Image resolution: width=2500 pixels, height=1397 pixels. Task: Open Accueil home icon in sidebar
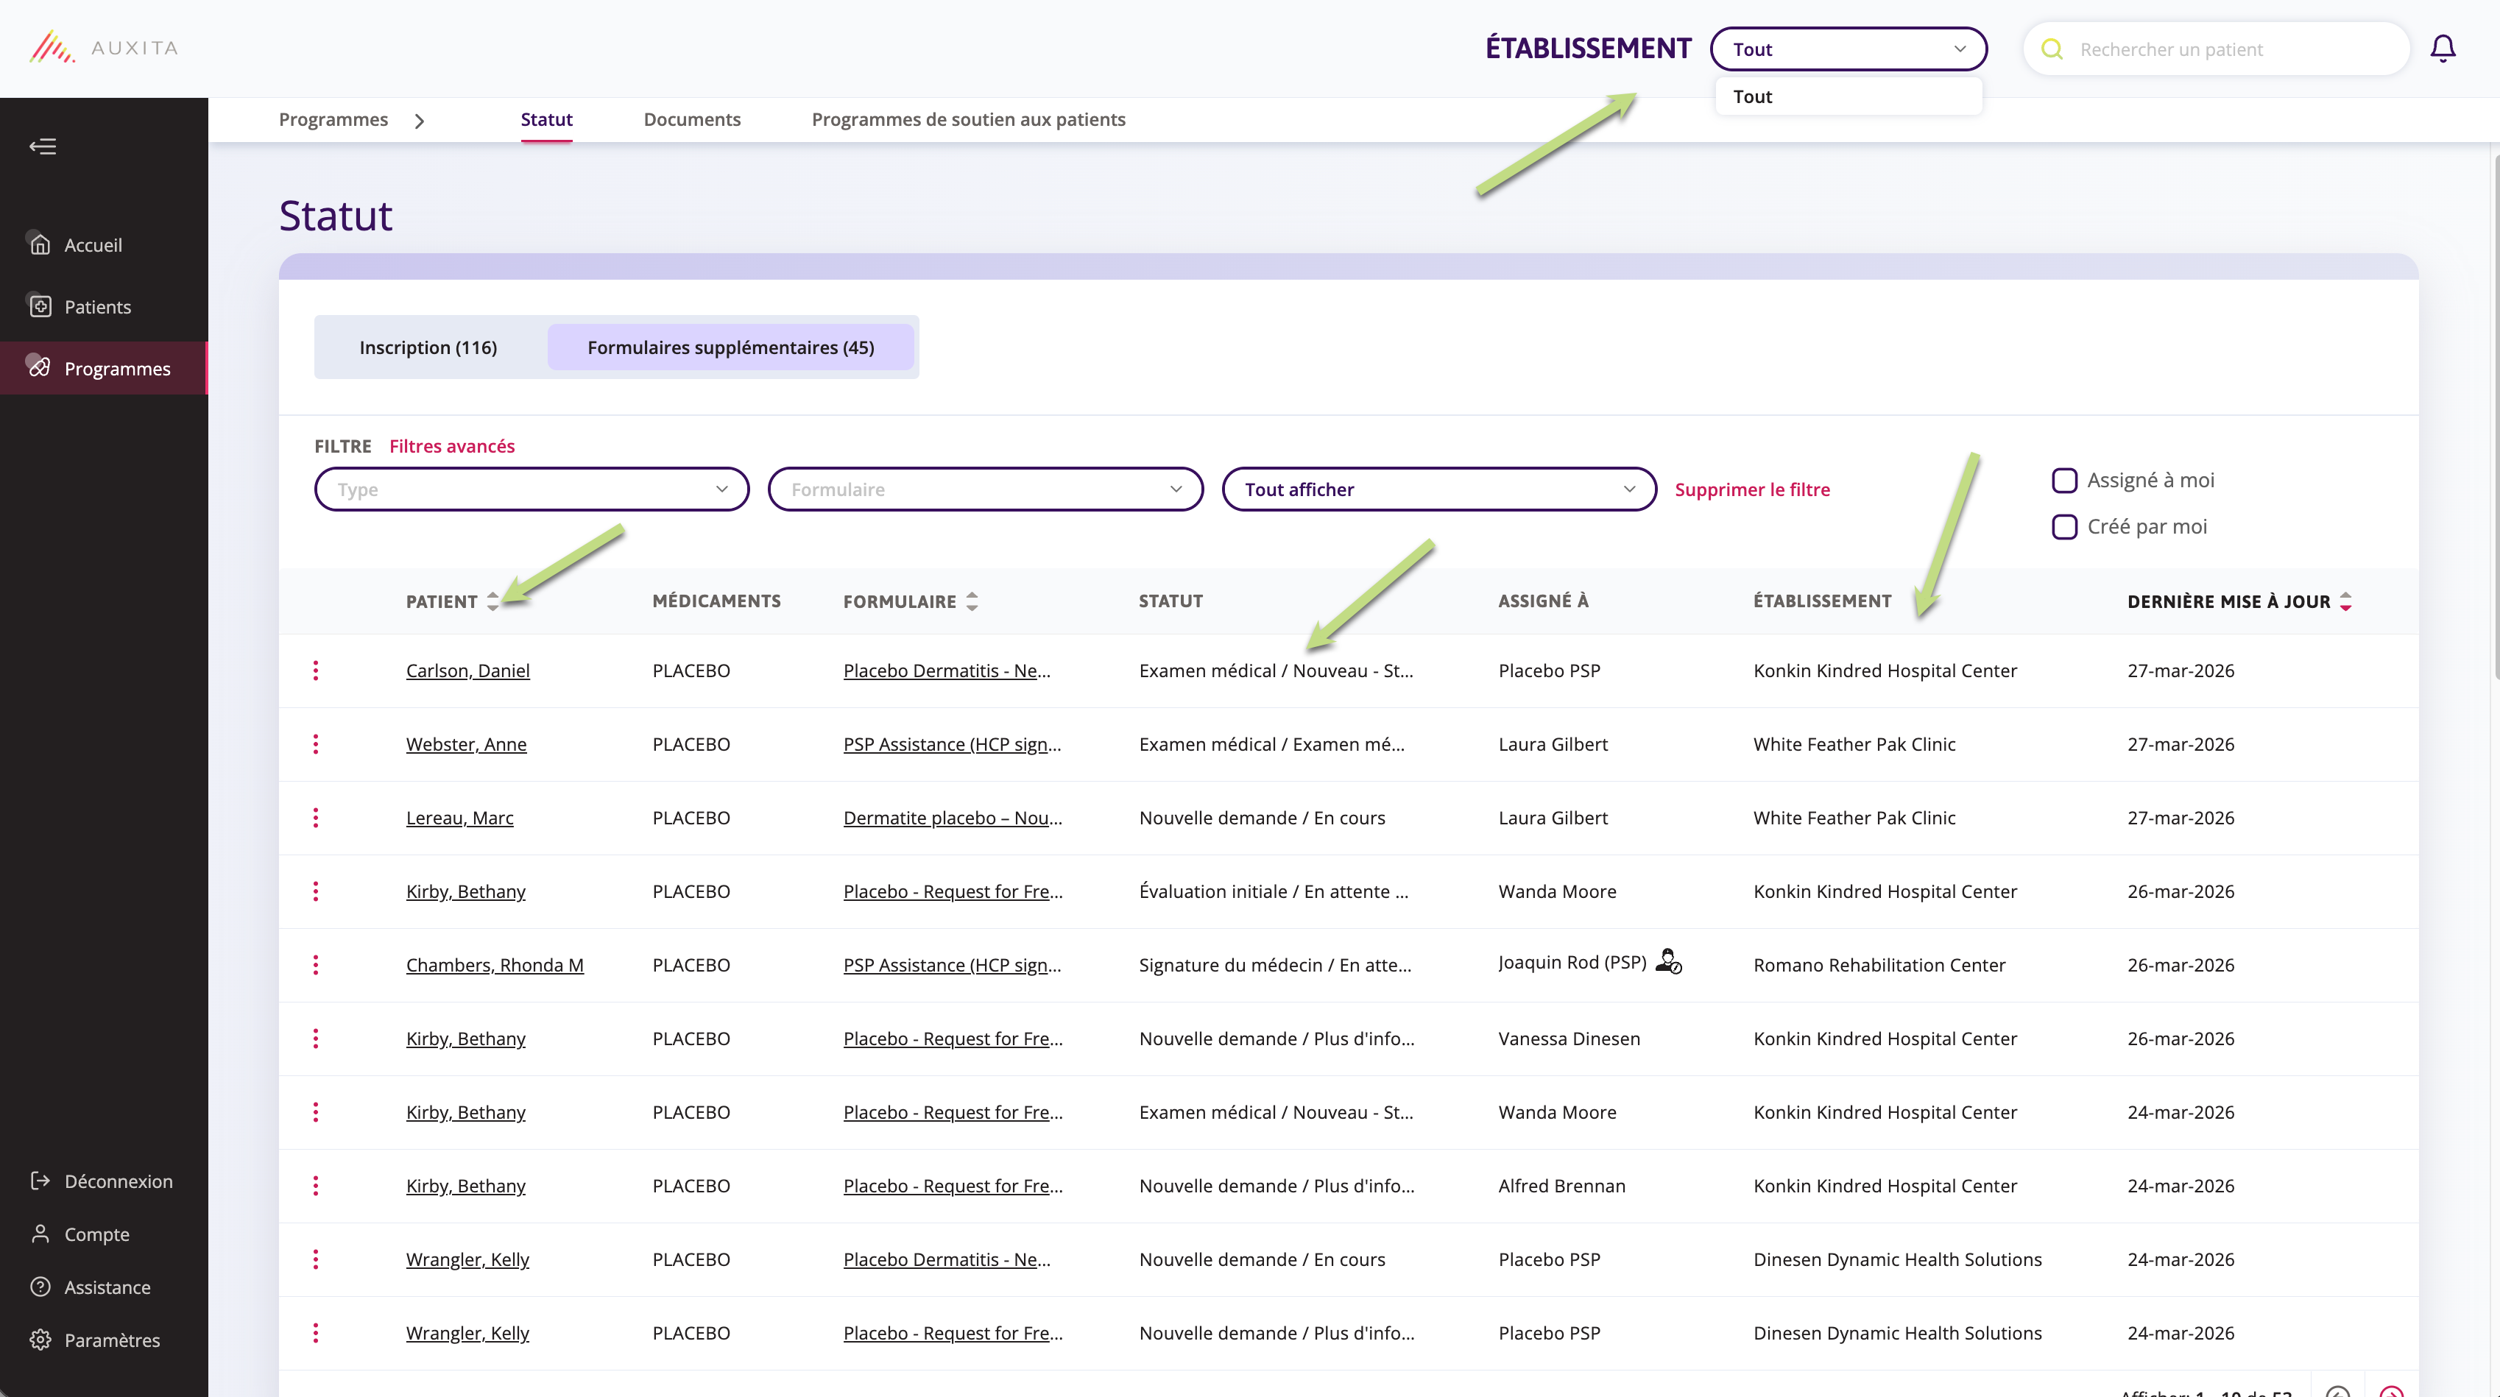[x=40, y=244]
